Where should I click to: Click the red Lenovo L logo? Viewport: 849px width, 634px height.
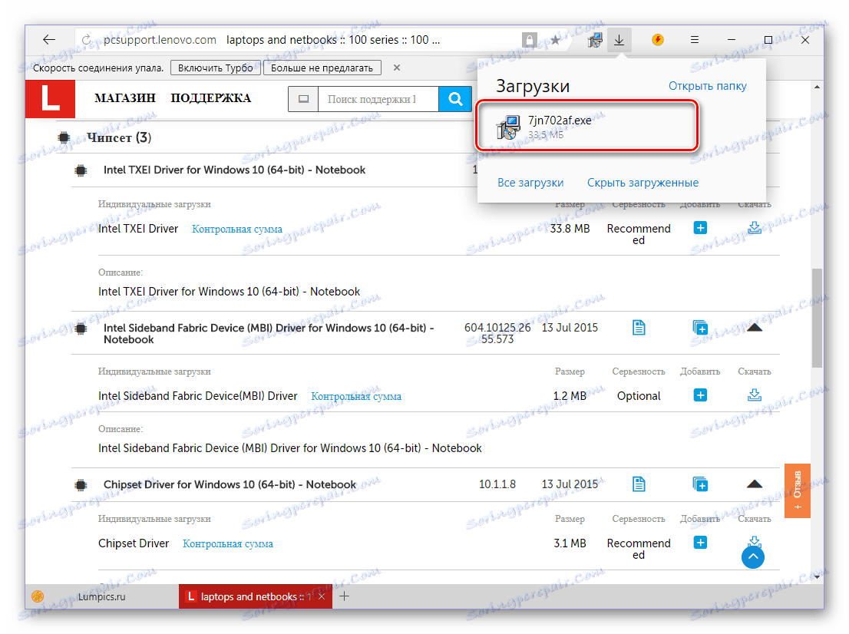coord(50,98)
